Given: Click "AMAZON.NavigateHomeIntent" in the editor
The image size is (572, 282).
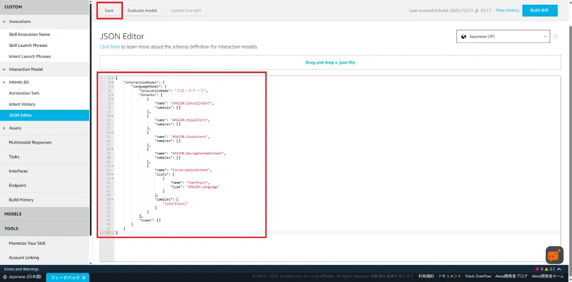Looking at the screenshot, I should (x=198, y=153).
